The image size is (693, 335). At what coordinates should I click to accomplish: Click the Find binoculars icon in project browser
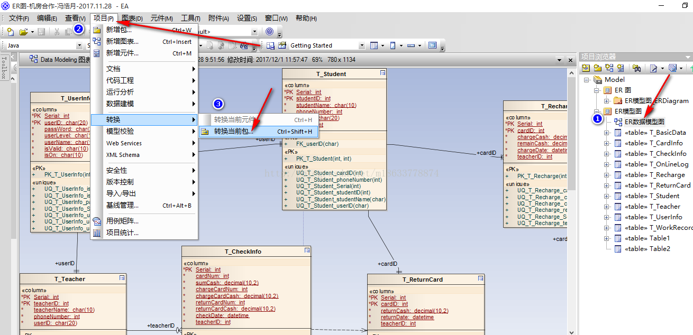click(x=637, y=68)
